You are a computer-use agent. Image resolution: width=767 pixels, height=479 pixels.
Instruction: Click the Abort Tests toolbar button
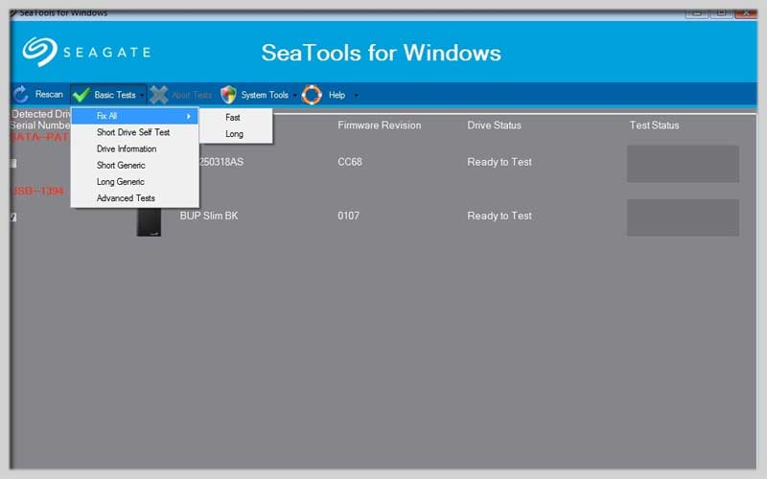point(180,95)
